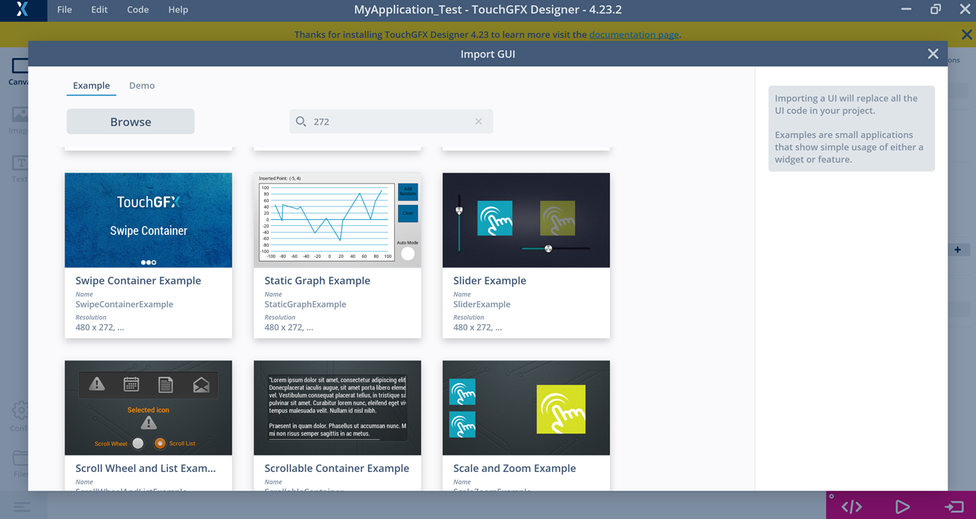Viewport: 976px width, 519px height.
Task: Open the Edit menu
Action: pyautogui.click(x=99, y=10)
